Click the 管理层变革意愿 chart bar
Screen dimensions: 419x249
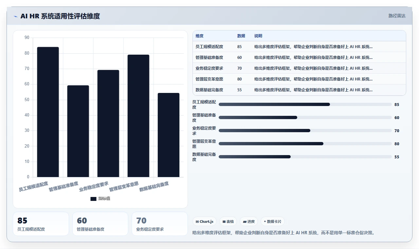pos(138,116)
